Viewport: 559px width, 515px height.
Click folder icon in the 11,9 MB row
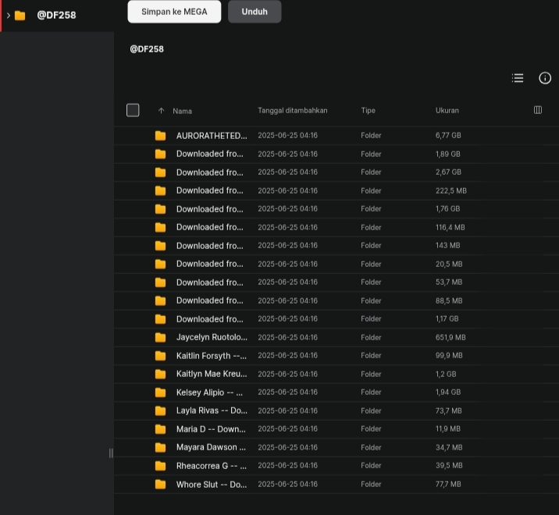160,429
